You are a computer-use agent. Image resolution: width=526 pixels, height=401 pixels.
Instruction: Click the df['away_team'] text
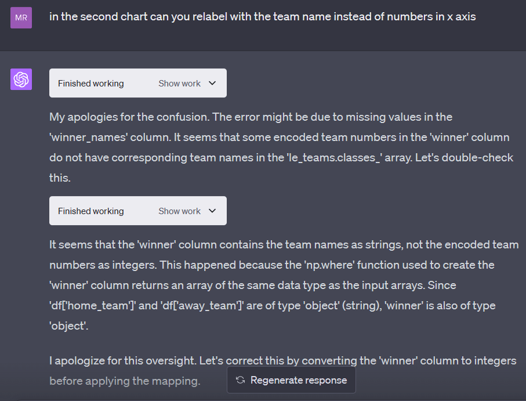(x=202, y=305)
